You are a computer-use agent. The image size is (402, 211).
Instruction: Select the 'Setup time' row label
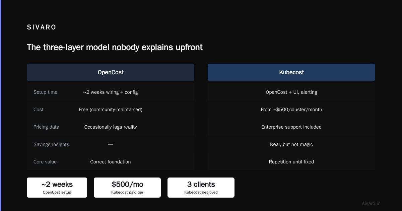pos(45,92)
